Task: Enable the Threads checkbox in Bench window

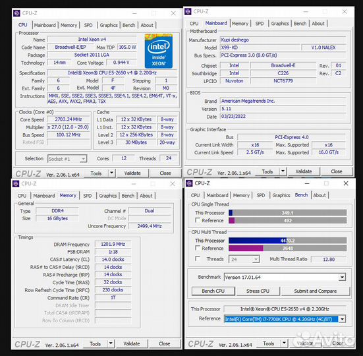Action: [x=198, y=258]
